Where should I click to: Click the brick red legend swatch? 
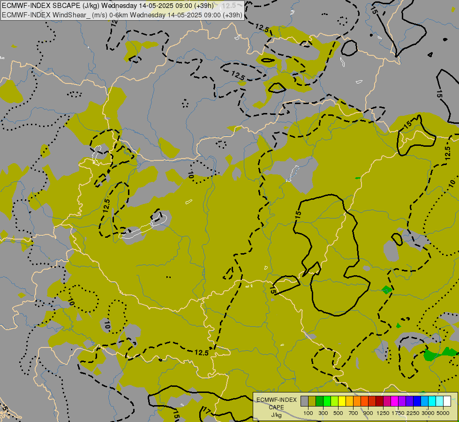point(372,401)
